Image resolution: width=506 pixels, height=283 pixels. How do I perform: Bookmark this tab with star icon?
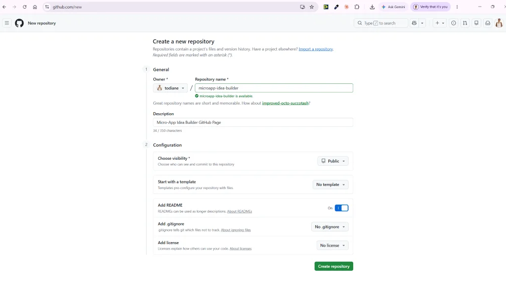point(312,7)
